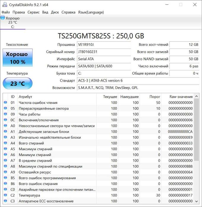The width and height of the screenshot is (202, 207).
Task: Click status orb of attribute A7 row
Action: click(5, 160)
